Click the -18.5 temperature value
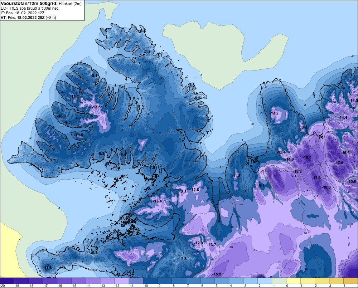Image resolution: width=358 pixels, height=288 pixels. click(307, 157)
